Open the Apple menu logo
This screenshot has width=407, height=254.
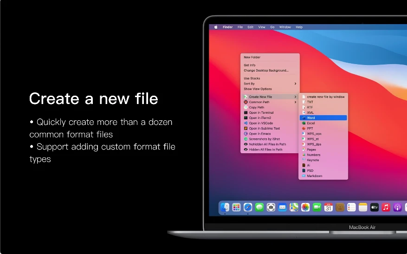click(216, 27)
